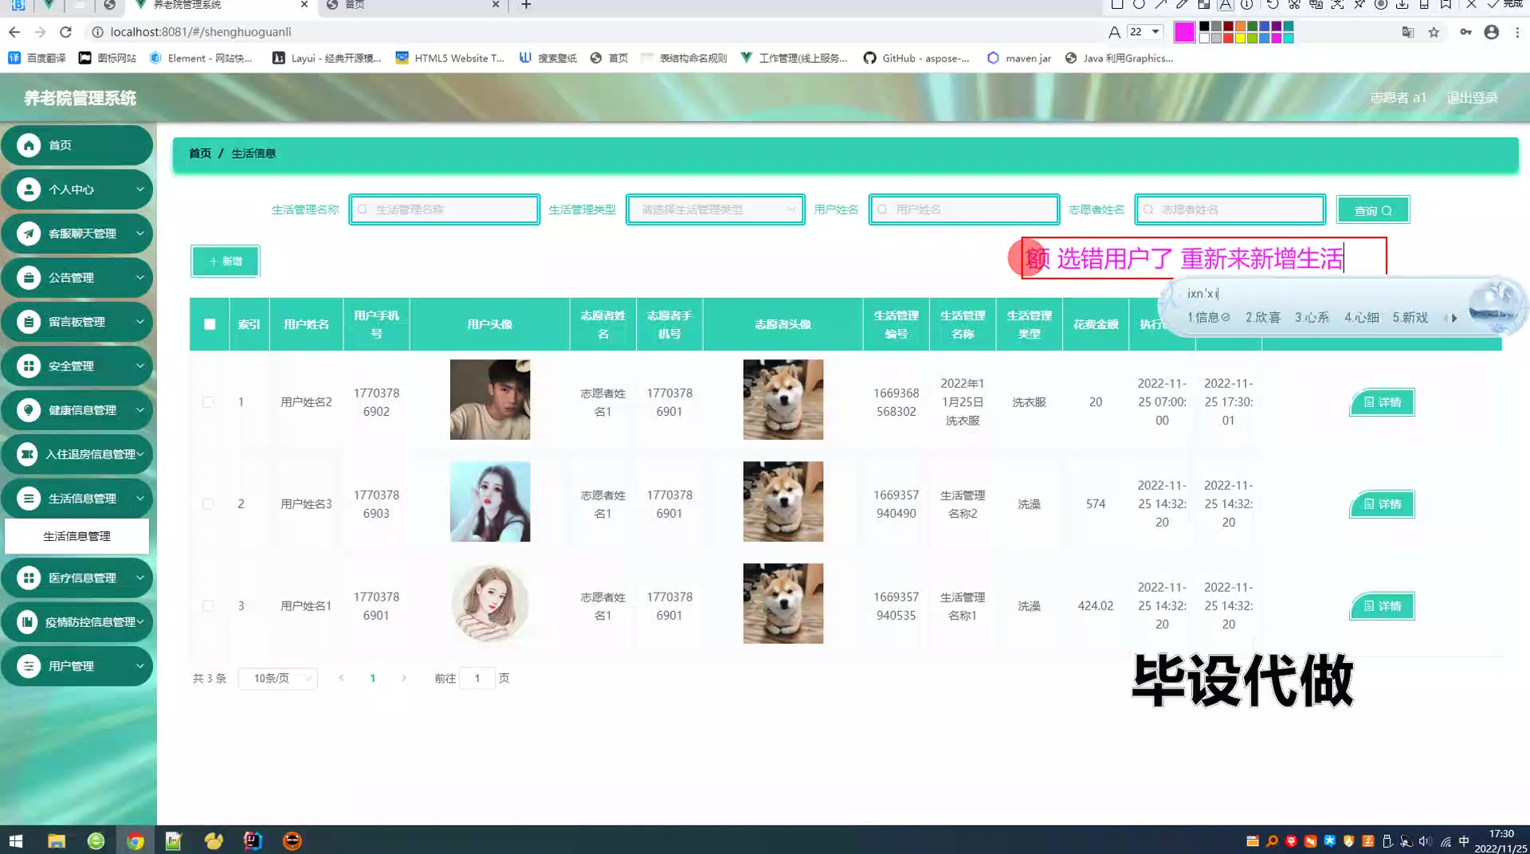Image resolution: width=1530 pixels, height=854 pixels.
Task: Open Chrome from the Windows taskbar
Action: 135,840
